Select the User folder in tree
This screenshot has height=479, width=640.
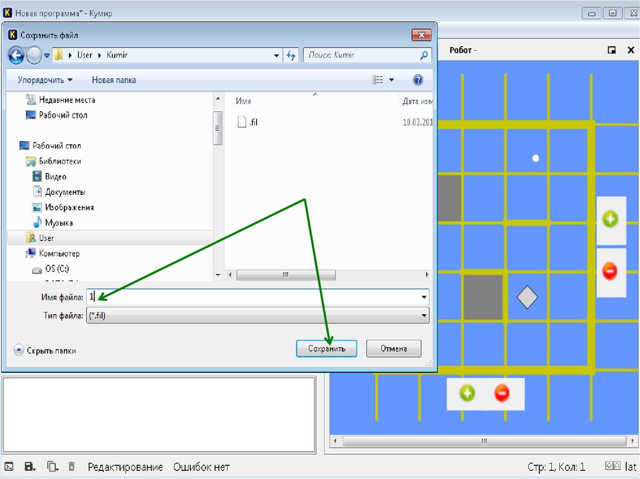tap(109, 238)
